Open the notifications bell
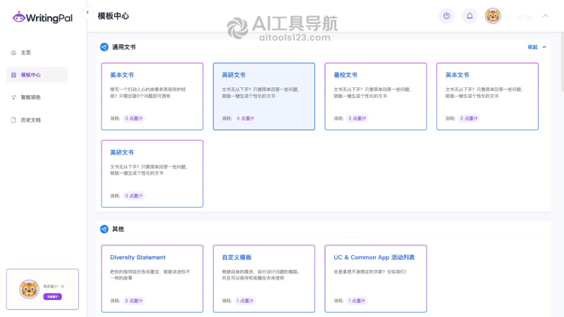The height and width of the screenshot is (317, 564). tap(470, 15)
